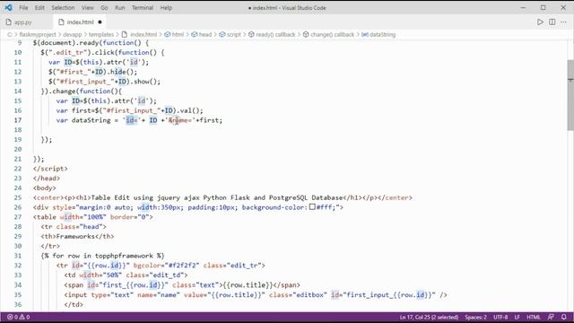
Task: Open the html element breadcrumb
Action: tap(174, 34)
